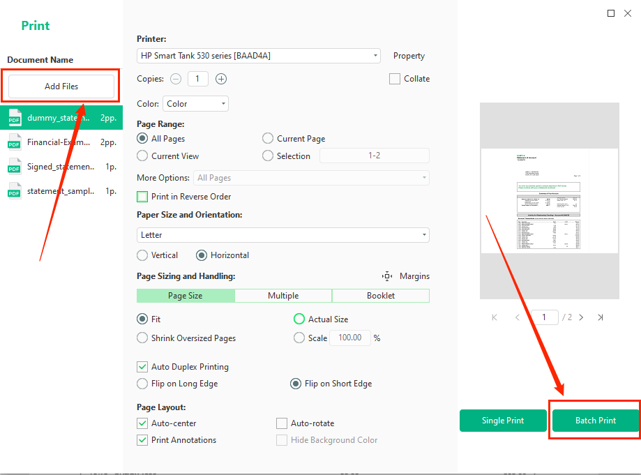Click the preview page number field
641x475 pixels.
click(x=545, y=317)
